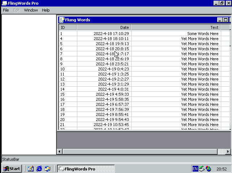The image size is (232, 173).
Task: Click date 2022-4-19 7:56:39
Action: [x=112, y=109]
